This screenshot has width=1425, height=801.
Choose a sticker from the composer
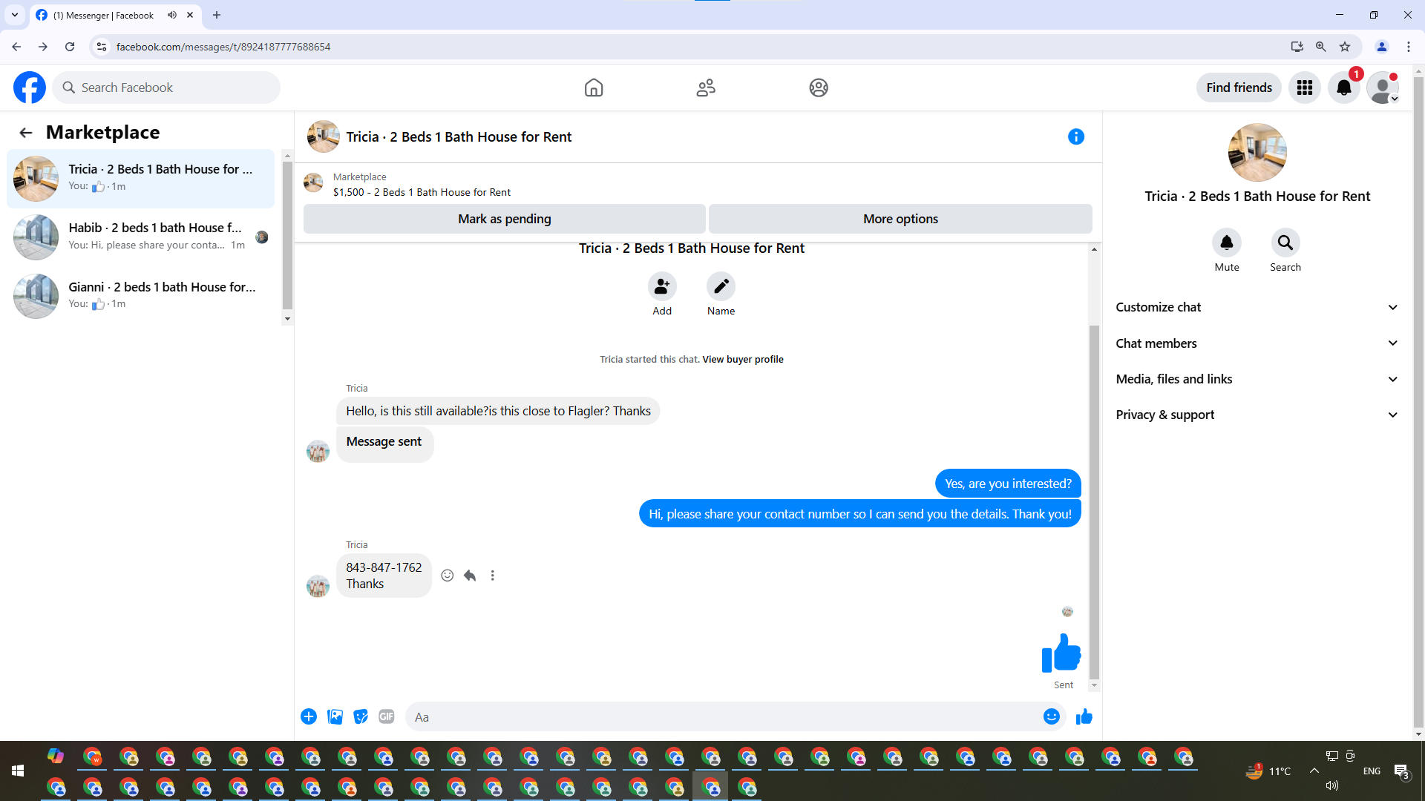[x=361, y=716]
